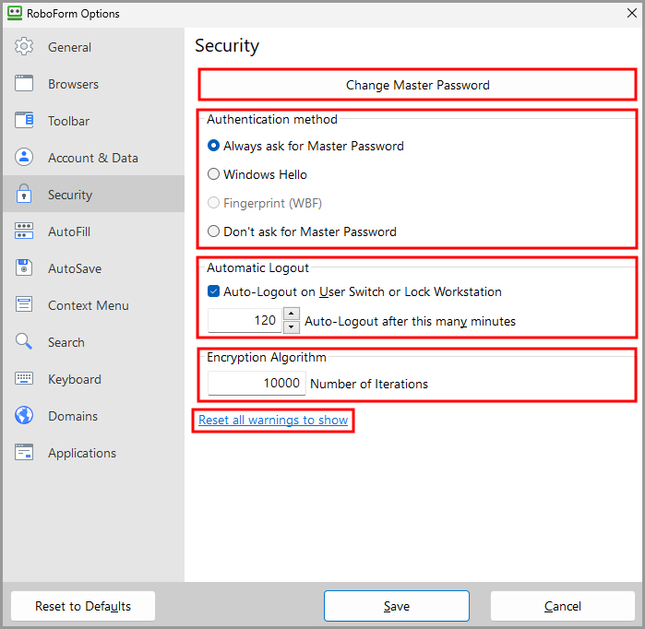Show the Domains settings
Screen dimensions: 645x629
(x=94, y=416)
